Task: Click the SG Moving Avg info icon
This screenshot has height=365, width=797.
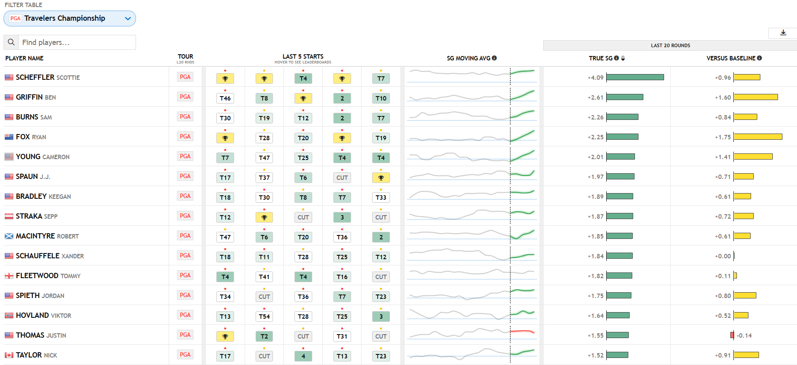Action: tap(495, 58)
